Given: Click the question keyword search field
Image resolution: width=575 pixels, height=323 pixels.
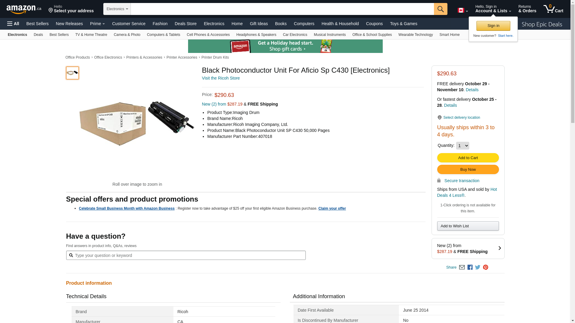Looking at the screenshot, I should pyautogui.click(x=189, y=255).
